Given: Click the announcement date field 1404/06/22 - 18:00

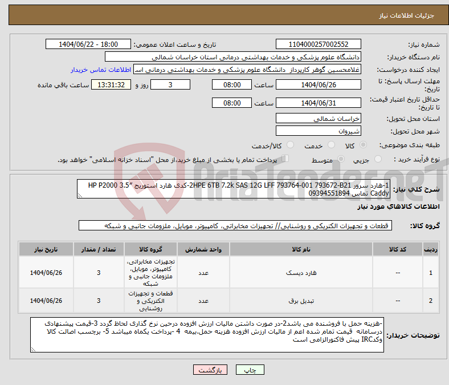Looking at the screenshot, I should [88, 44].
